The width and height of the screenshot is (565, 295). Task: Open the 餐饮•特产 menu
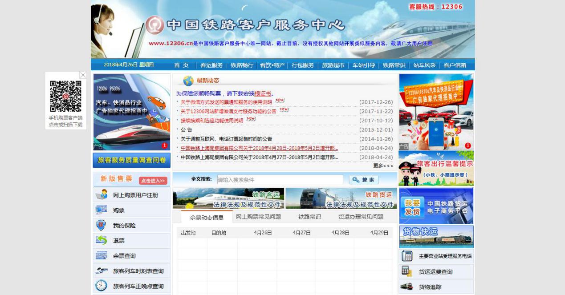coord(272,65)
